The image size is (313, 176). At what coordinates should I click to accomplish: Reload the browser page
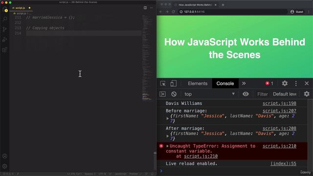point(174,12)
